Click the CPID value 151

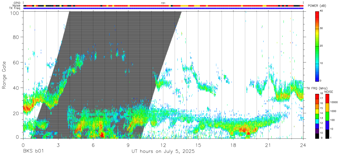pos(163,3)
